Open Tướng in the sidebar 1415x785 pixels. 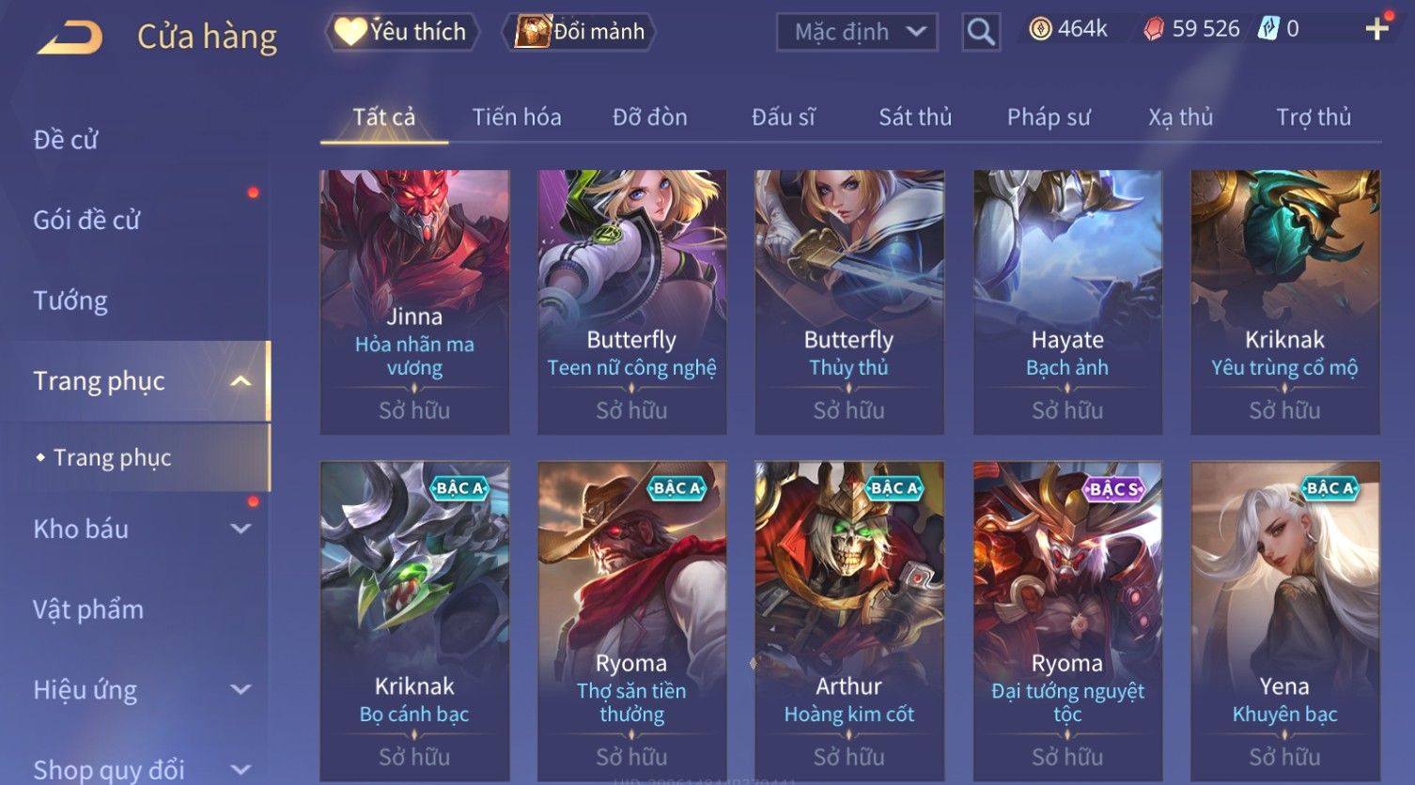coord(70,300)
